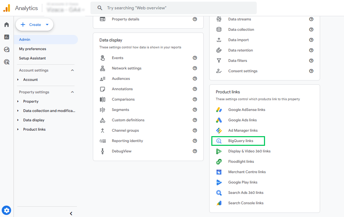Open Audiences settings
The image size is (344, 217).
[x=121, y=78]
